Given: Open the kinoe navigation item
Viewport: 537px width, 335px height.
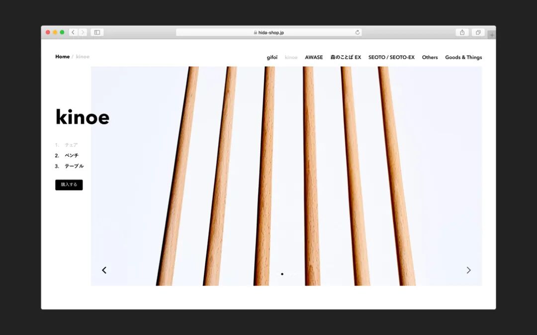Looking at the screenshot, I should tap(291, 58).
